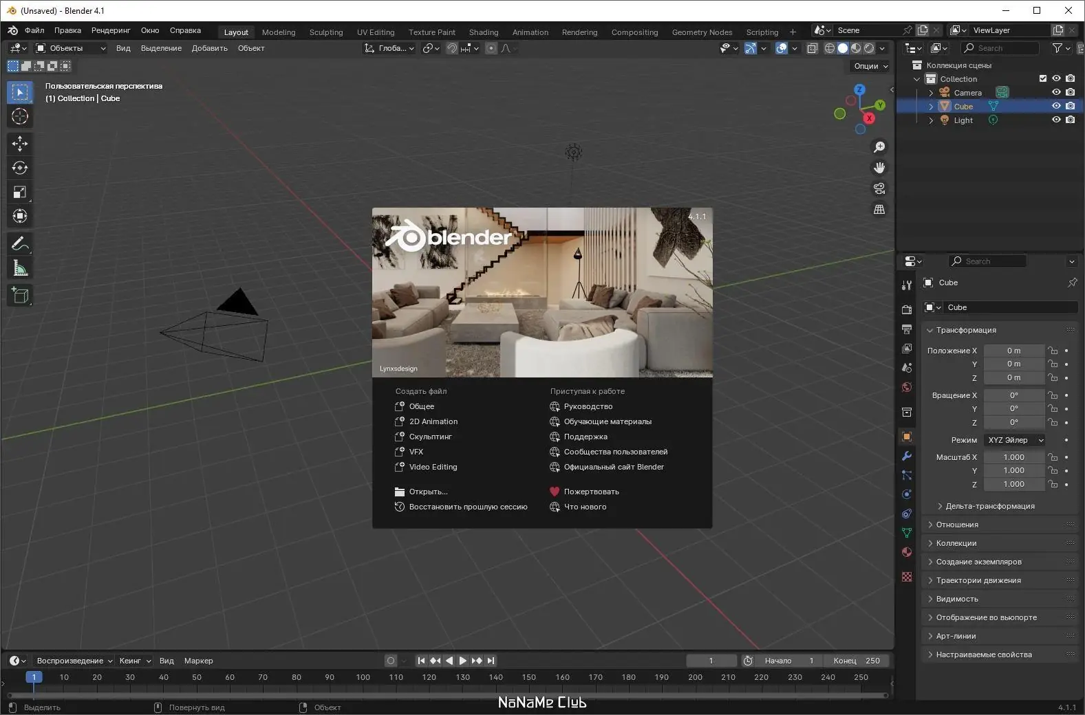Choose the Add Cube tool
The image size is (1085, 715).
coord(20,296)
